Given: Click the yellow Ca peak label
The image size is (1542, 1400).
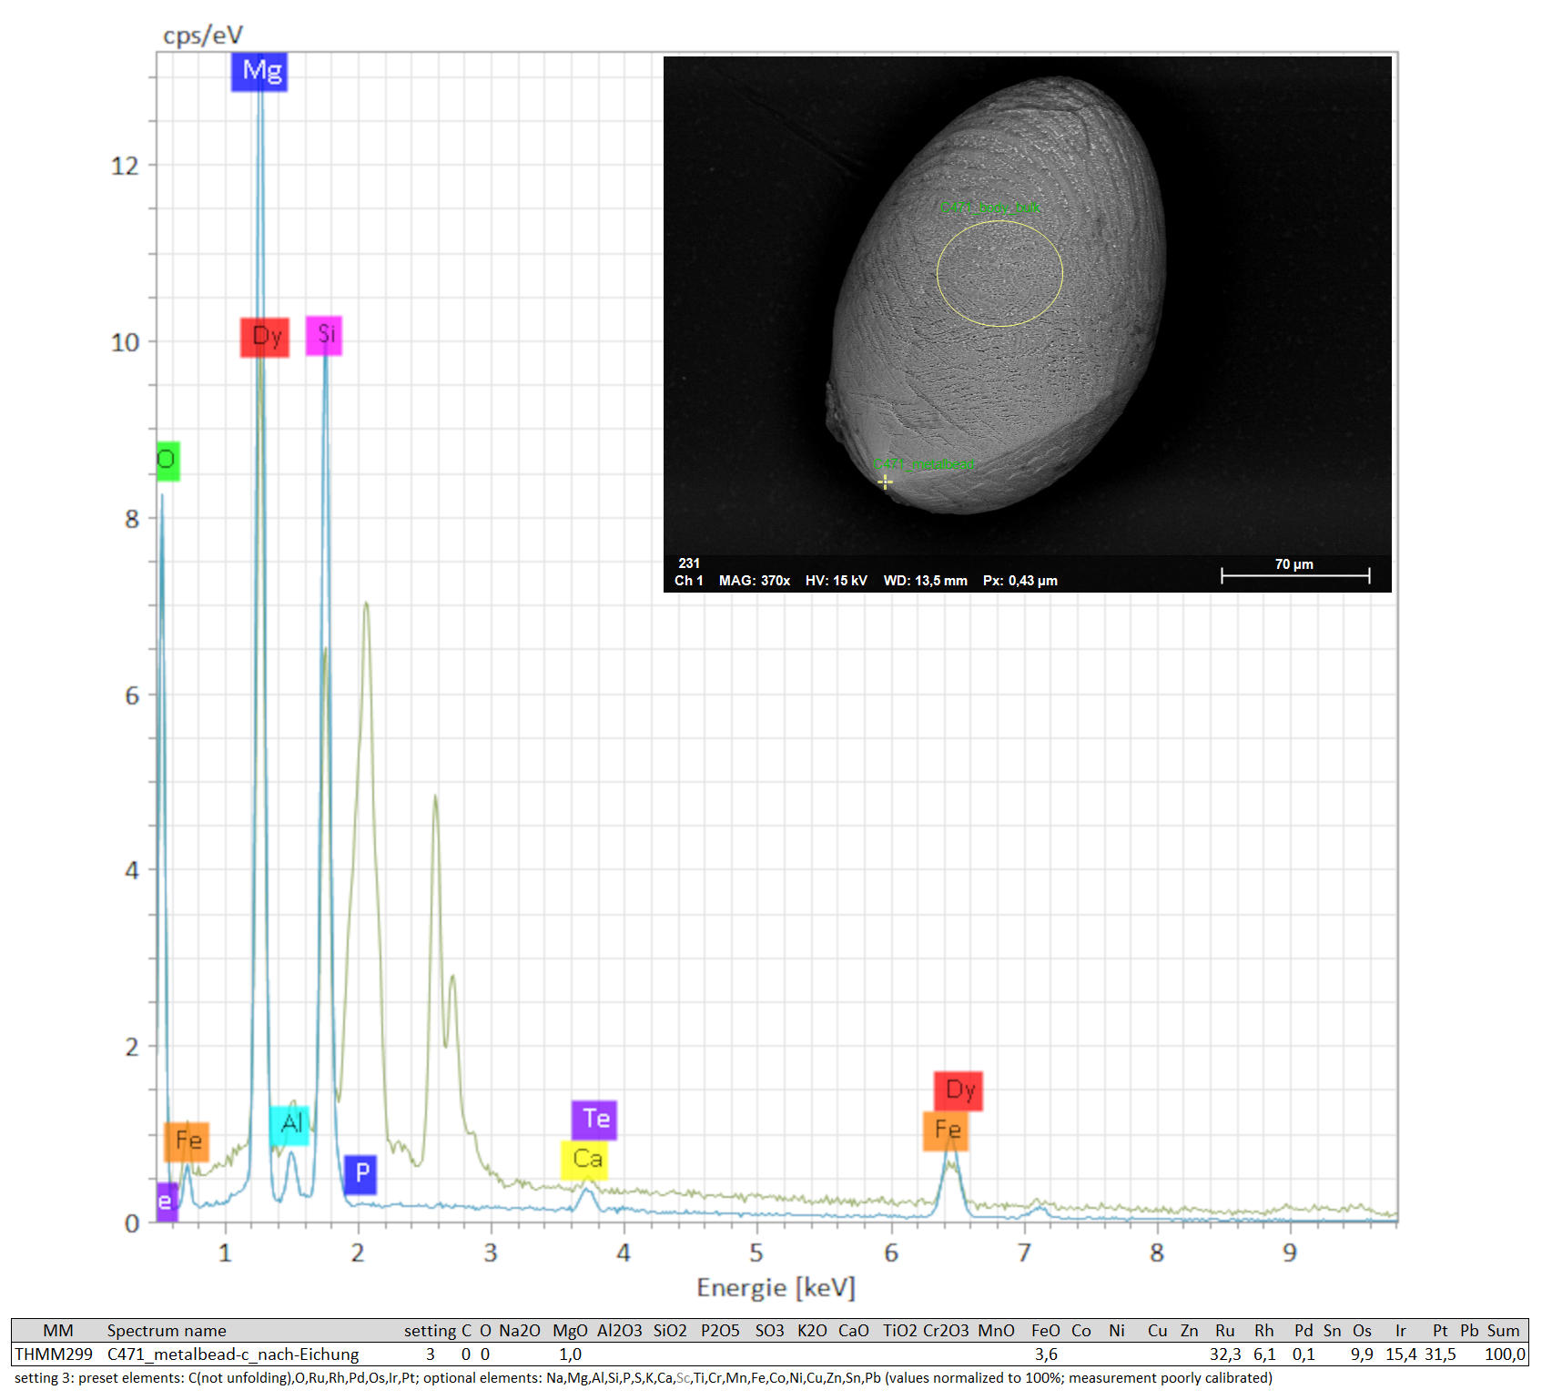Looking at the screenshot, I should pyautogui.click(x=584, y=1160).
